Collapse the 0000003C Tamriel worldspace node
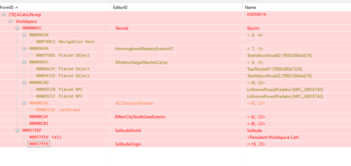 (17, 28)
